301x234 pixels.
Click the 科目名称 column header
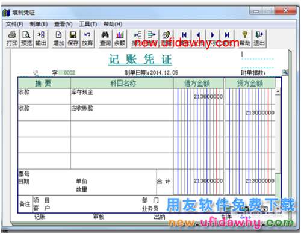122,83
